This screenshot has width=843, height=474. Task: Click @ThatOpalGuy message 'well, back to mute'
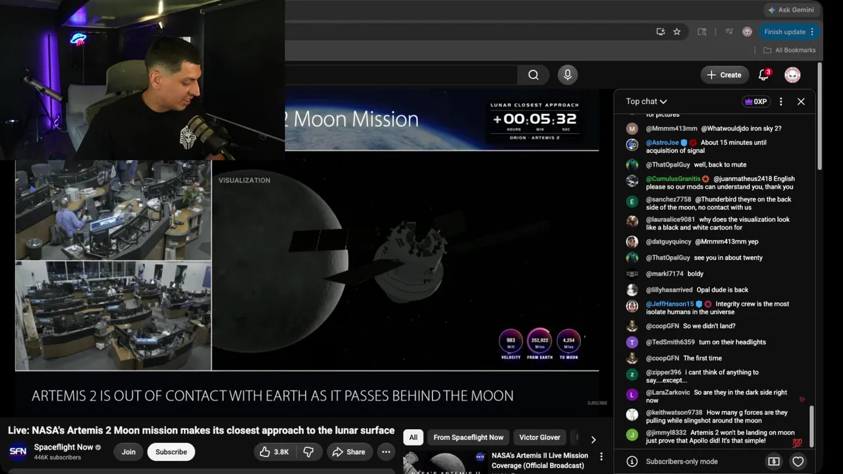(x=720, y=165)
